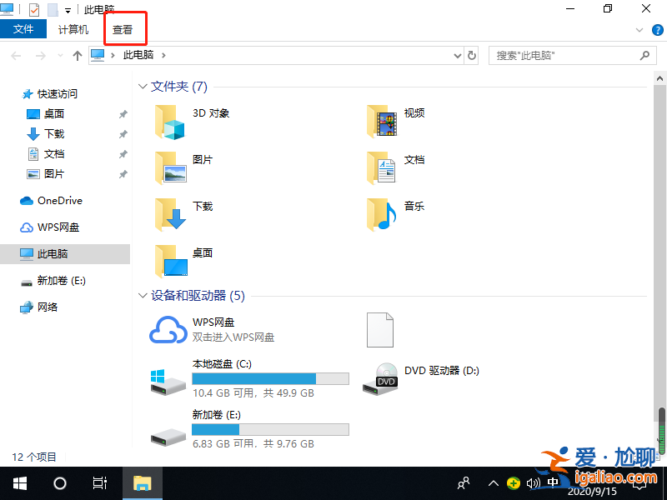The width and height of the screenshot is (667, 500).
Task: Click the Cortana search circle on the taskbar
Action: [x=58, y=483]
